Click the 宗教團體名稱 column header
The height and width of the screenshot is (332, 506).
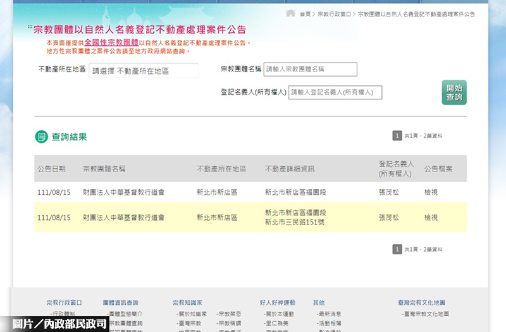pos(104,169)
